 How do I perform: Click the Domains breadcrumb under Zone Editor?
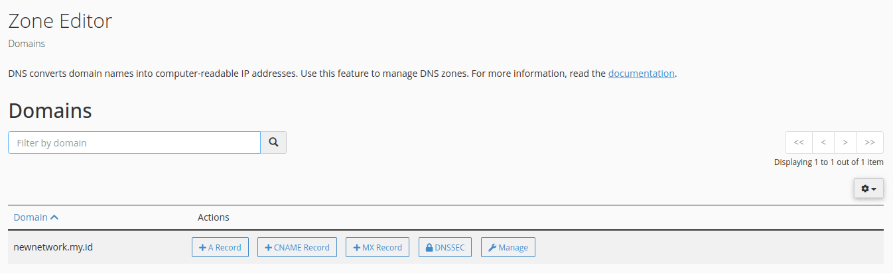[x=27, y=44]
